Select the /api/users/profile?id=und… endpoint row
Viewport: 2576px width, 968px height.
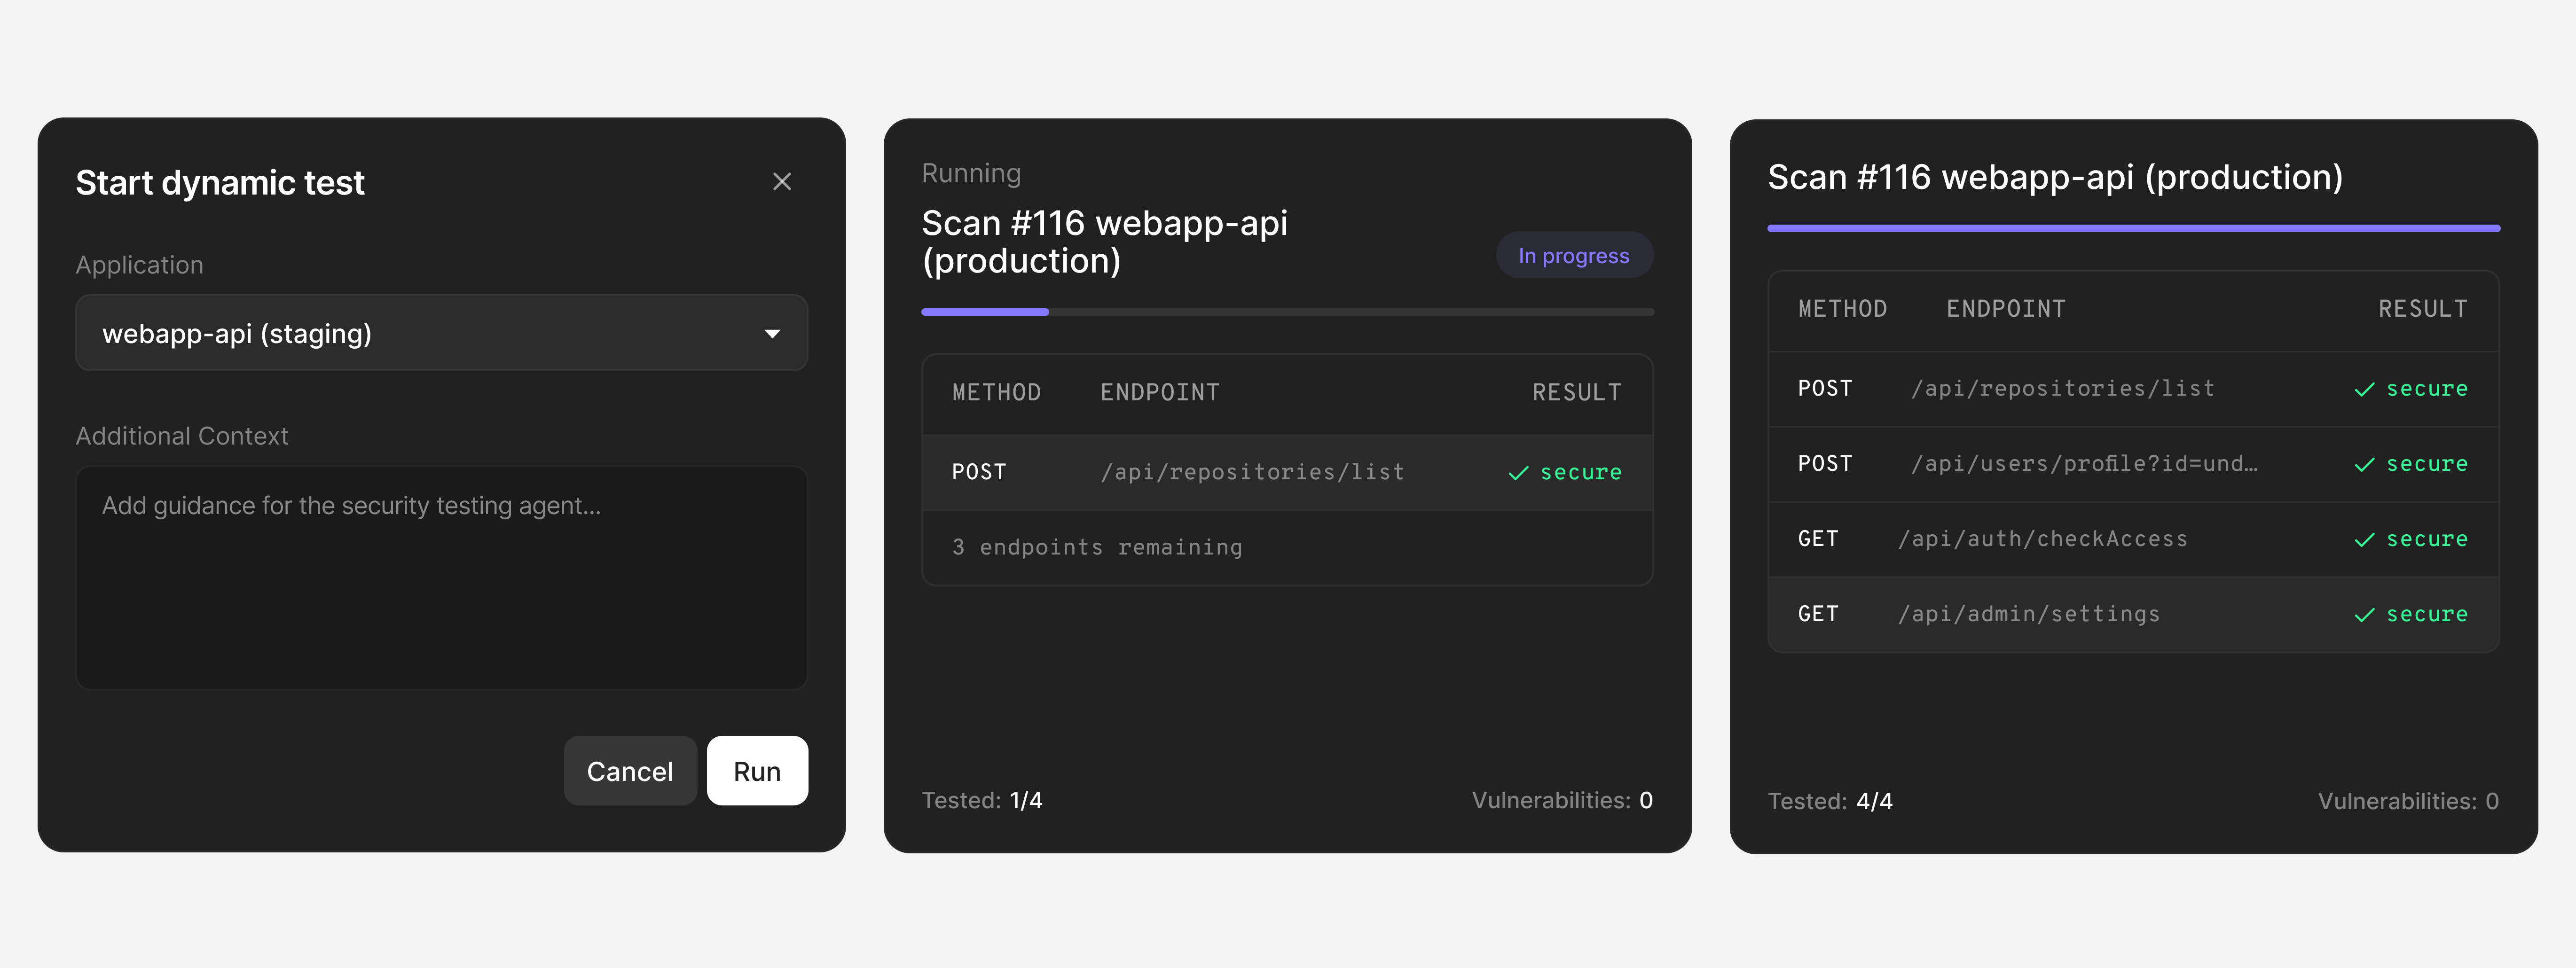pyautogui.click(x=2133, y=464)
